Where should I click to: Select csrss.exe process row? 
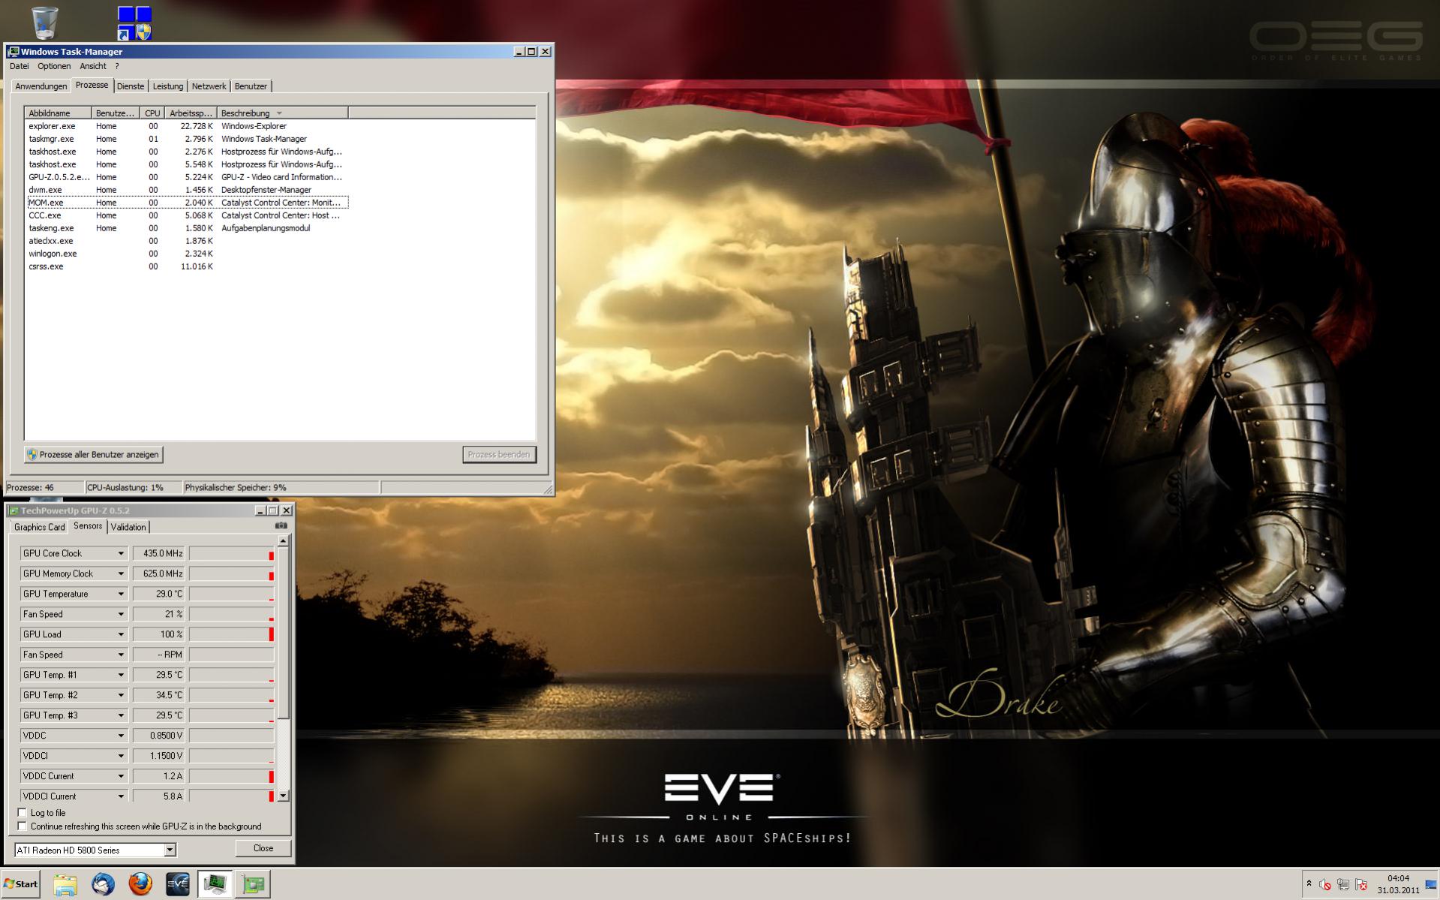tap(188, 266)
